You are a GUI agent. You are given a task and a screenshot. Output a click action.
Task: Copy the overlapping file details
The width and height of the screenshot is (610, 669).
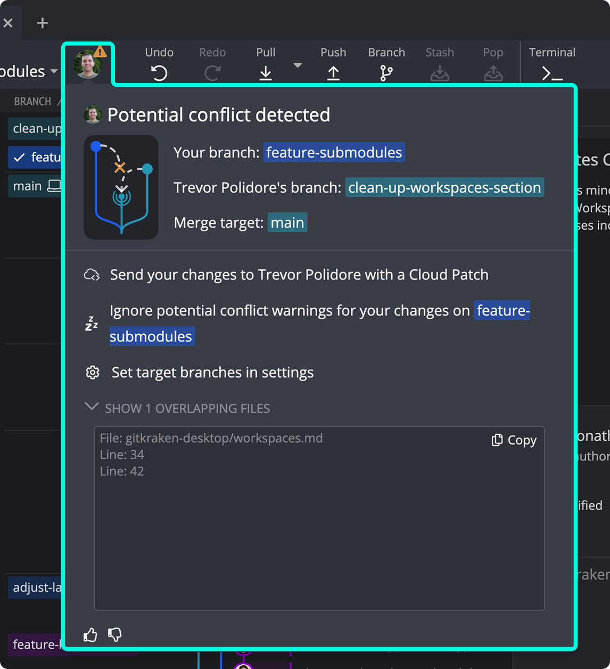point(513,440)
